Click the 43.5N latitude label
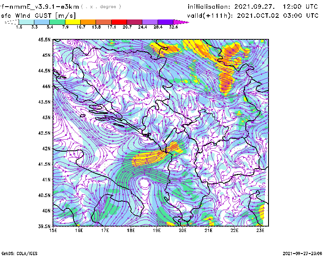Screen dimensions: 331x256 tap(44, 102)
